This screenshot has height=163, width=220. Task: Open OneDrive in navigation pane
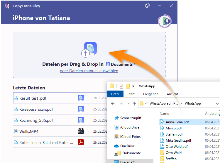(127, 146)
